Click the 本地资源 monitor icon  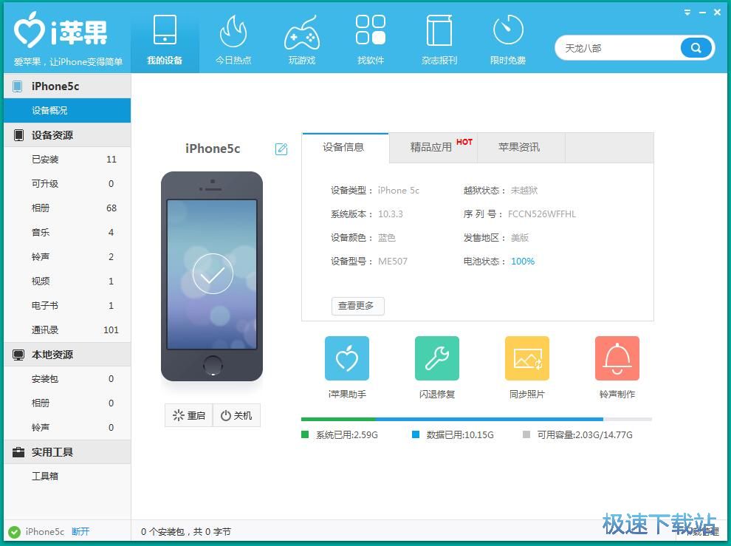click(18, 355)
